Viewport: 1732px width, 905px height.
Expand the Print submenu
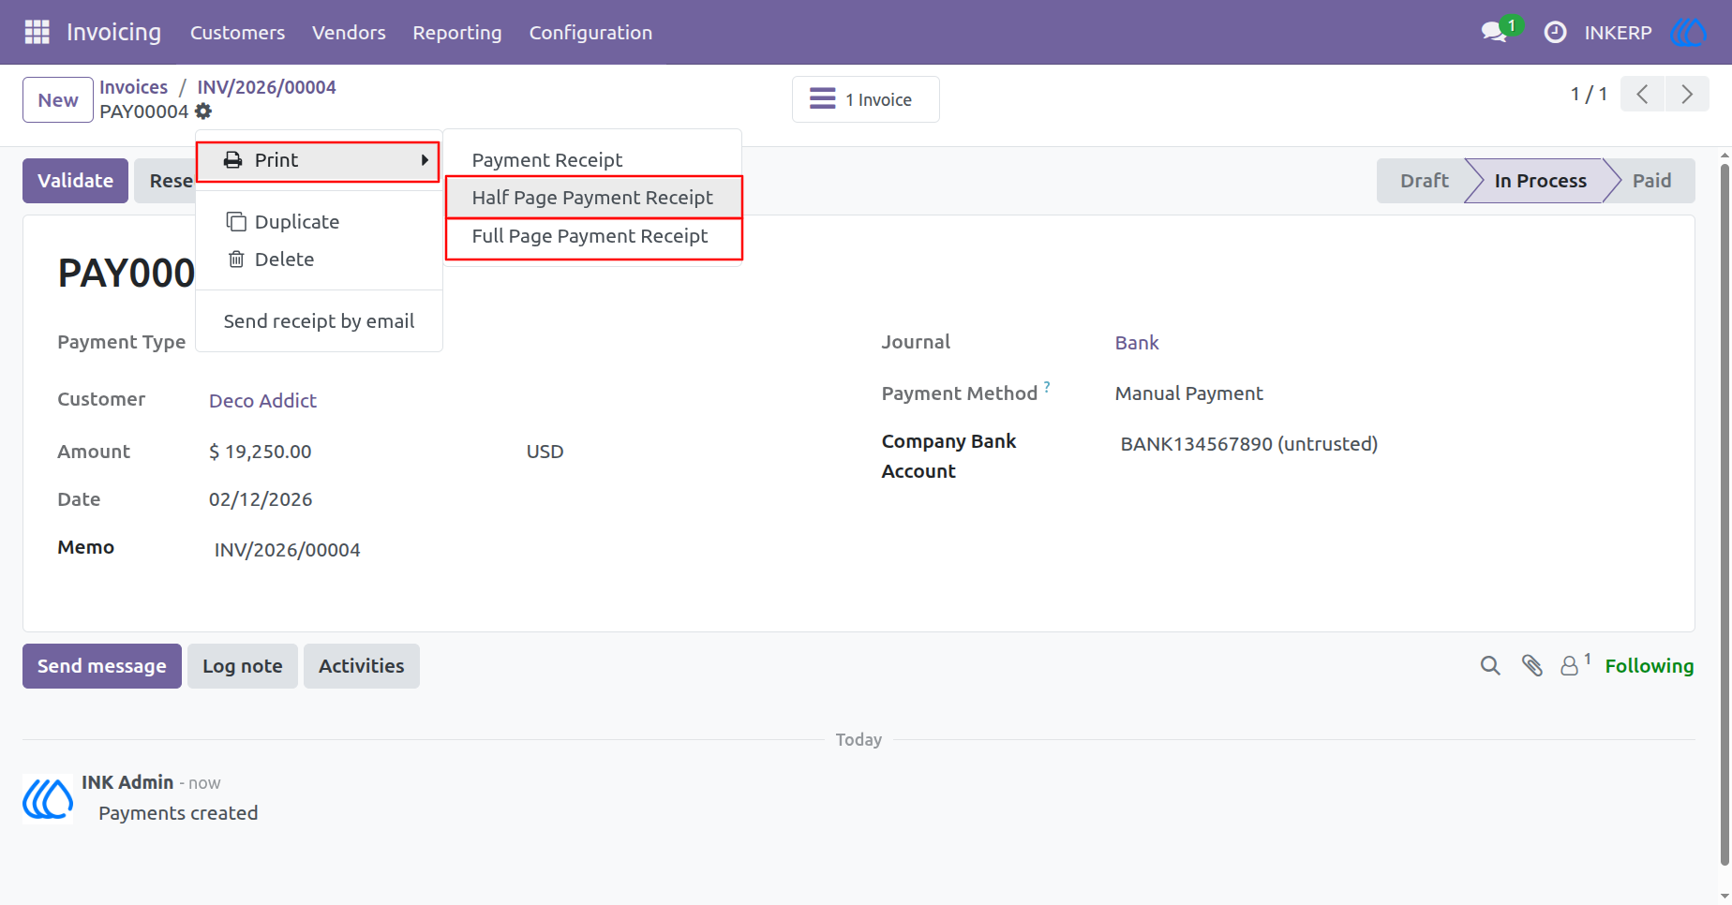point(318,161)
